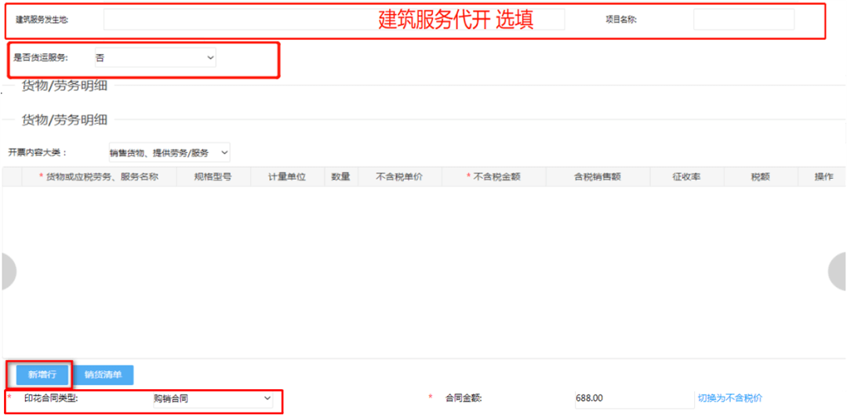
Task: Click the left gray semicircle arrow
Action: point(8,271)
